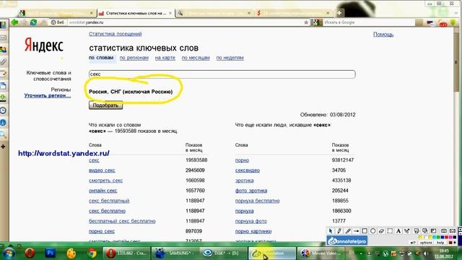Click the magnifier search icon in sidebar
The height and width of the screenshot is (260, 462).
tap(3, 135)
